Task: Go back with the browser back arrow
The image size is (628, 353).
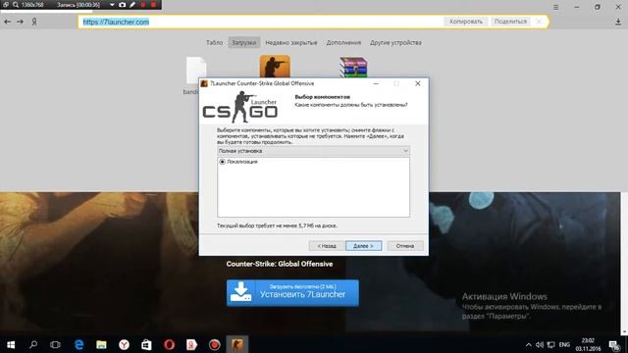Action: [x=7, y=22]
